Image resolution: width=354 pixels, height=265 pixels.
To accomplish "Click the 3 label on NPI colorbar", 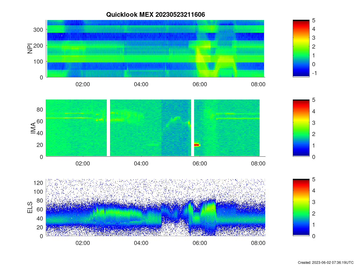I will [314, 38].
